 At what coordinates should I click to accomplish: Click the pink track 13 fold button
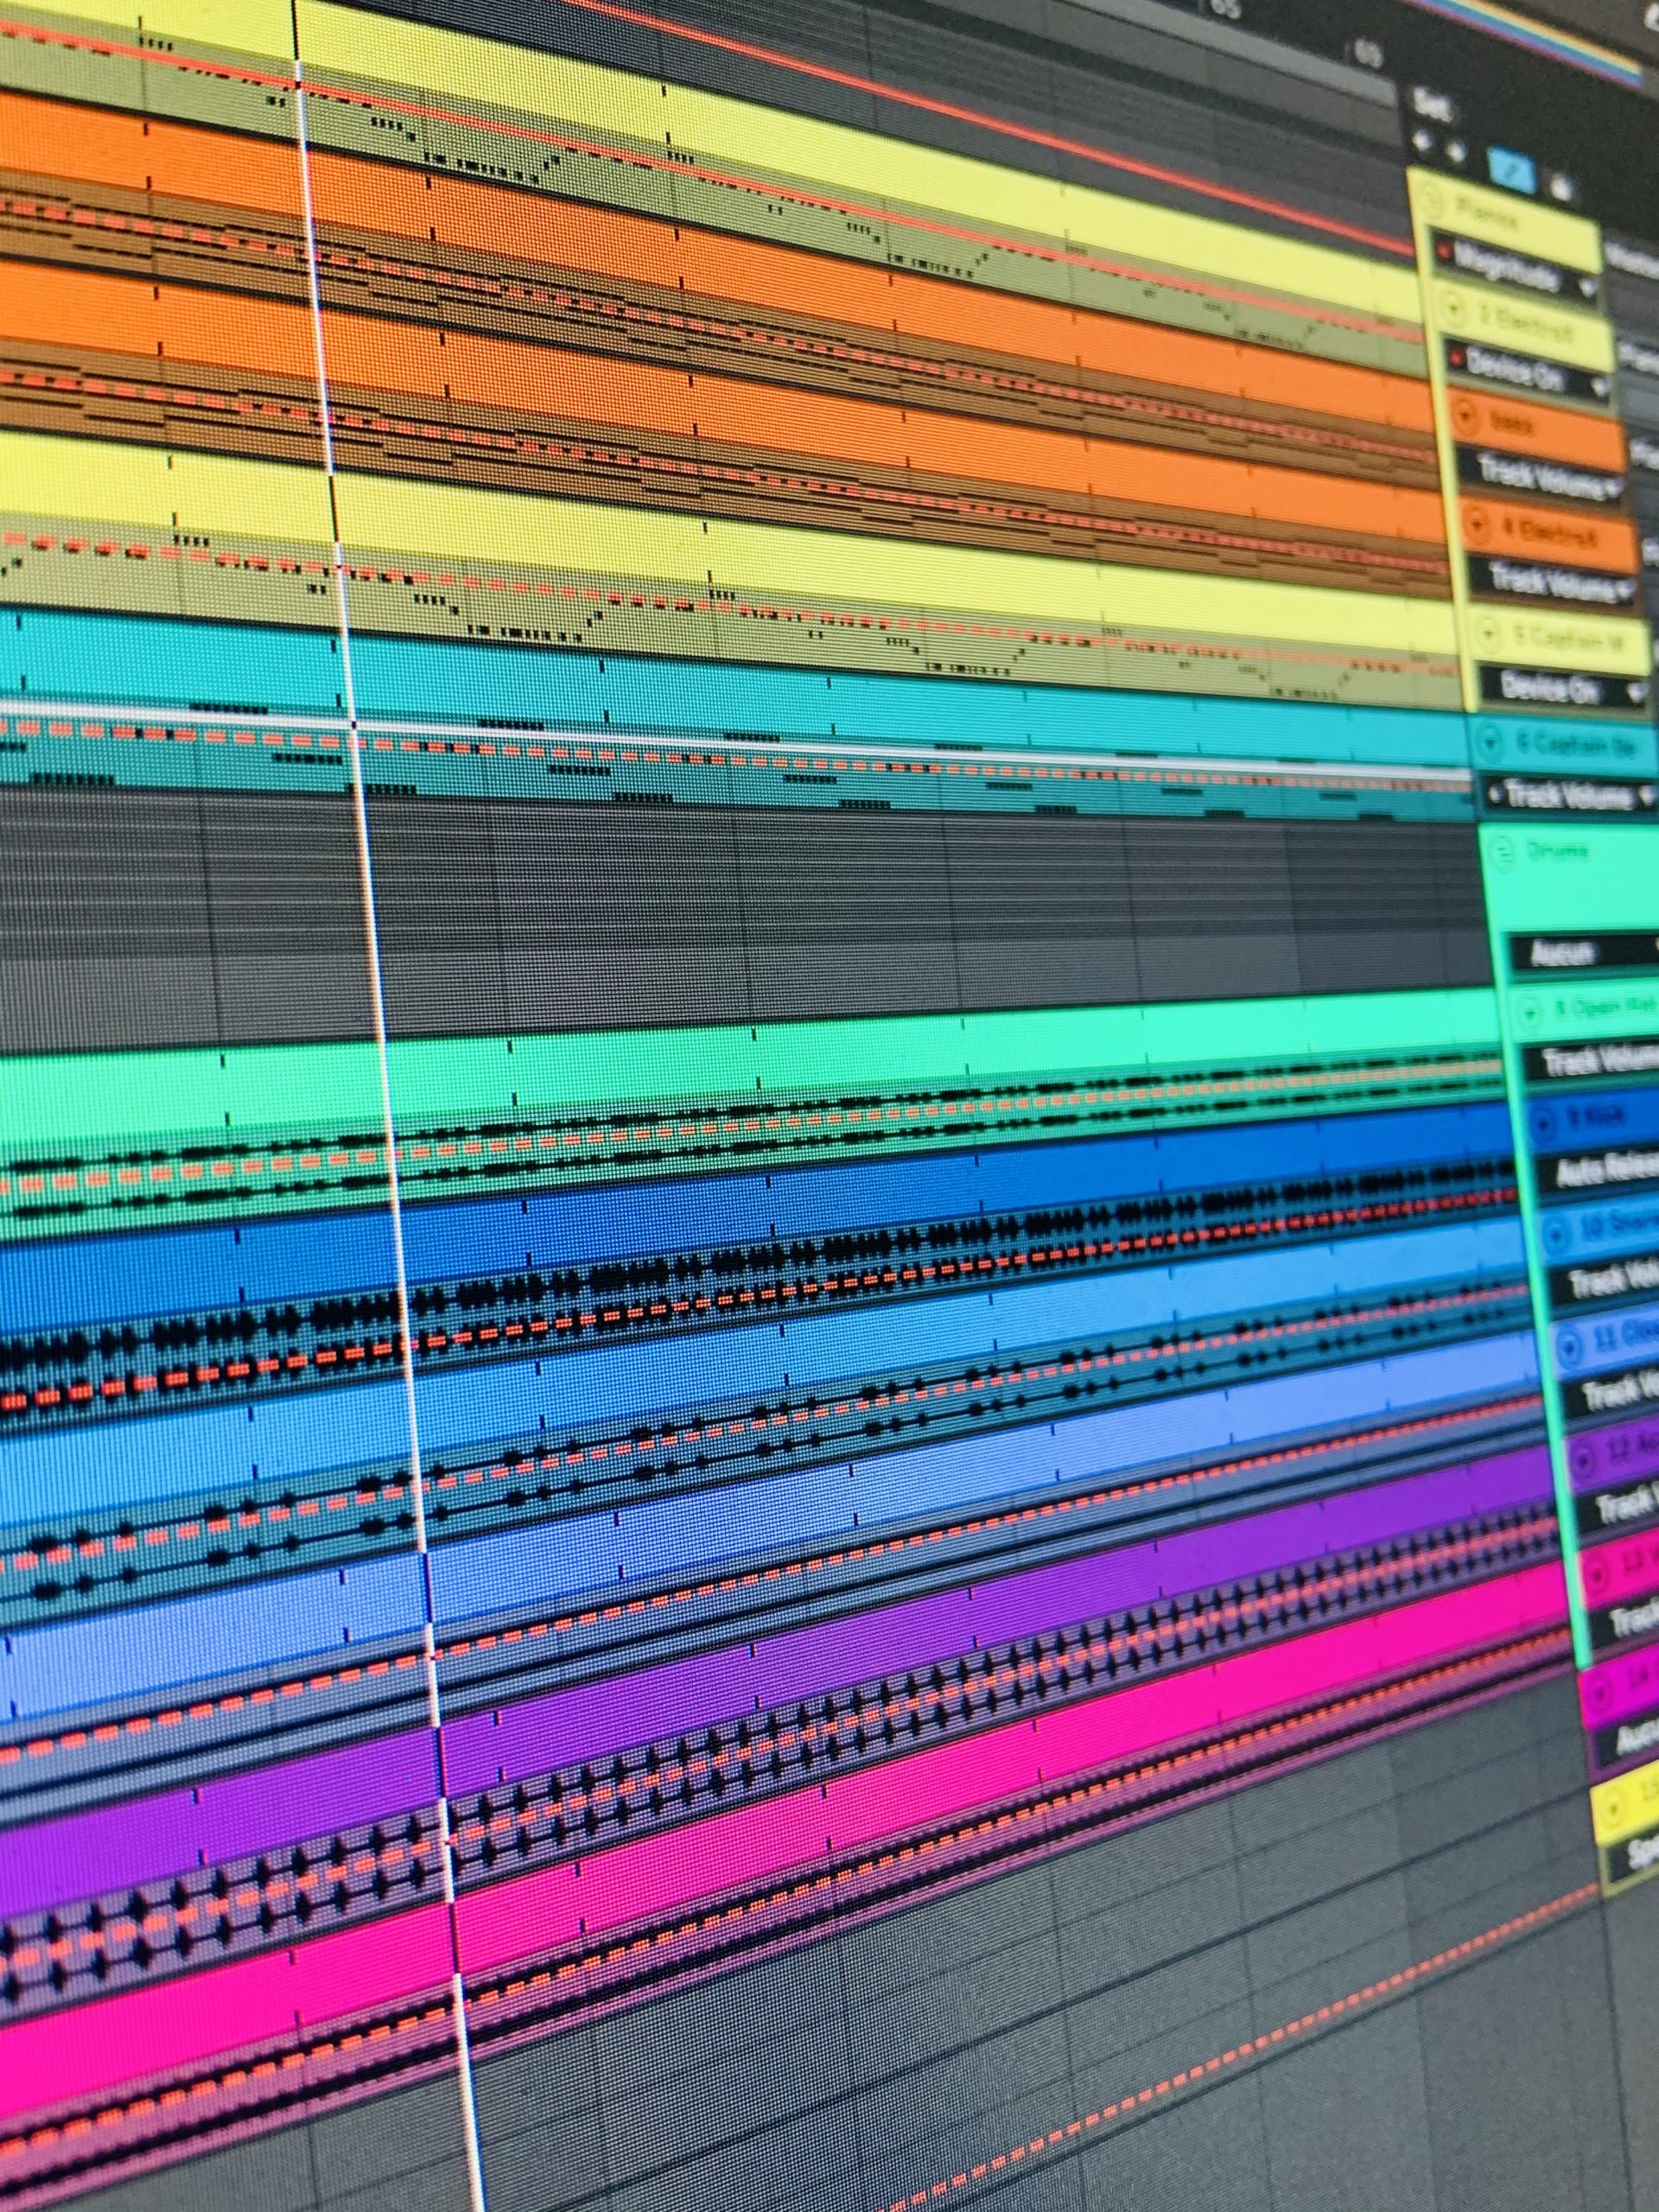pyautogui.click(x=1595, y=1576)
